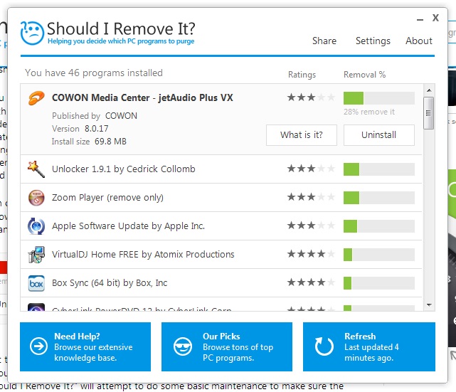This screenshot has height=392, width=456.
Task: Open the About menu item
Action: (x=419, y=41)
